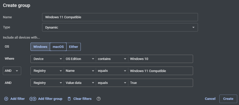
Task: Click the True filter value field
Action: [x=161, y=83]
